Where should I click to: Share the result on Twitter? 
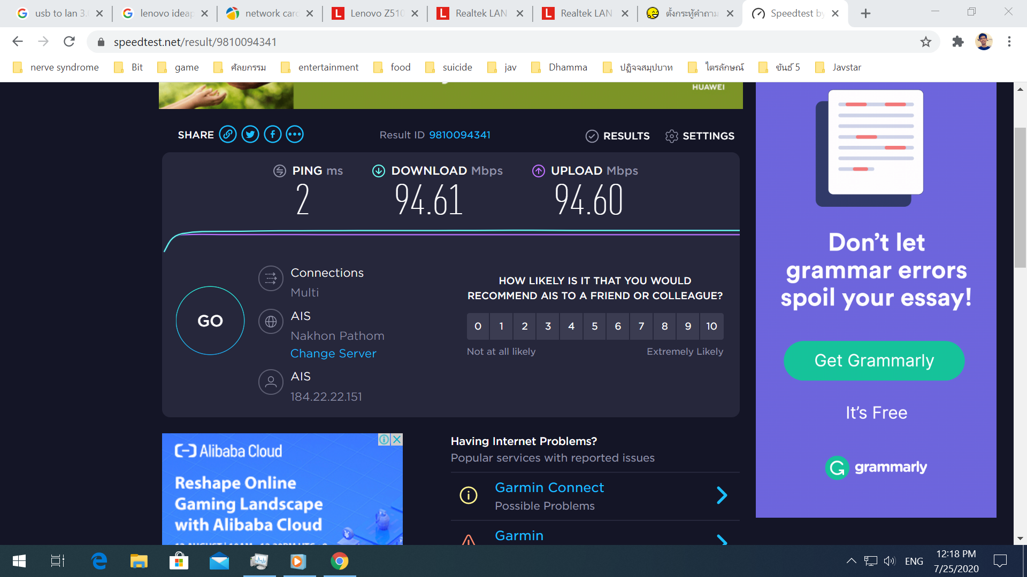pyautogui.click(x=250, y=135)
